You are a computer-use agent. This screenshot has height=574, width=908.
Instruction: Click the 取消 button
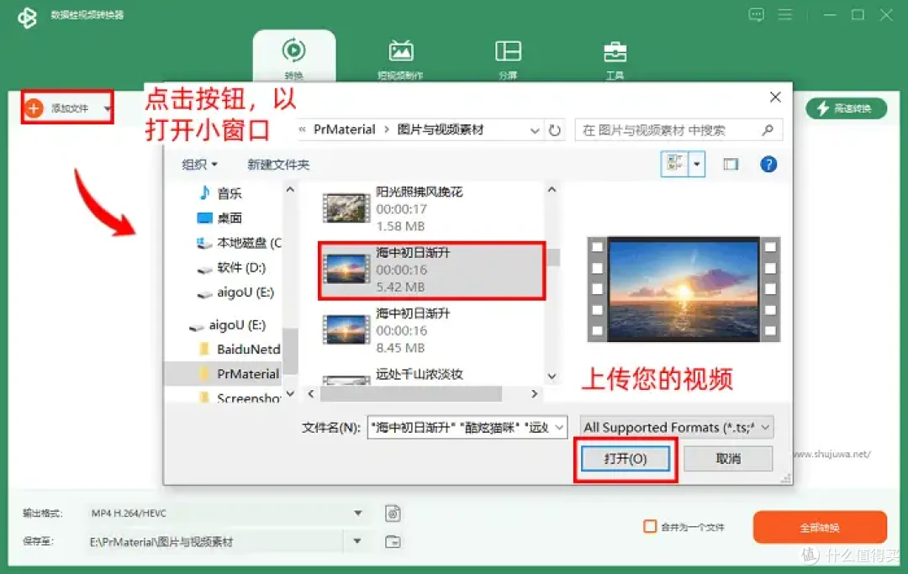728,459
